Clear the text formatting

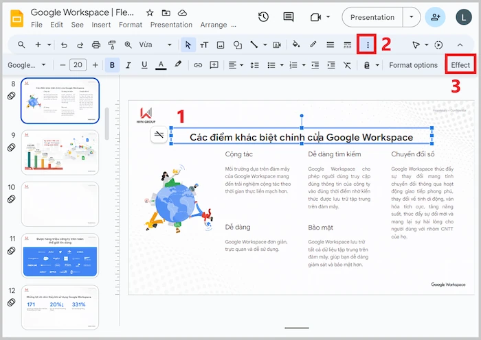[x=347, y=65]
